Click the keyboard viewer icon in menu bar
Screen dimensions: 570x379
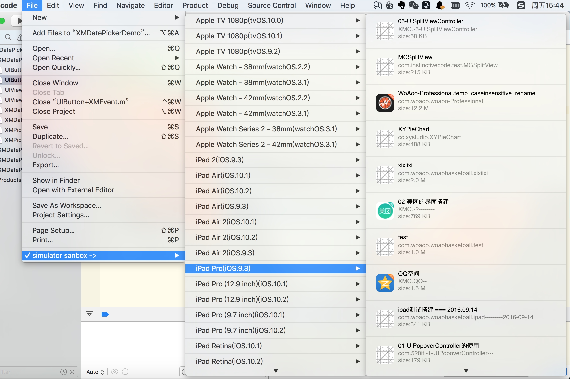pyautogui.click(x=455, y=5)
